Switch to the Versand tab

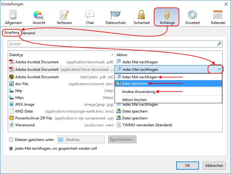click(x=28, y=33)
